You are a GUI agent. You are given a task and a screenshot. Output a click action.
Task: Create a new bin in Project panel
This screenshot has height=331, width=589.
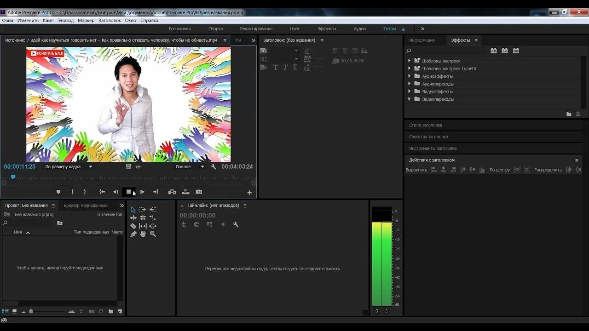[x=111, y=311]
